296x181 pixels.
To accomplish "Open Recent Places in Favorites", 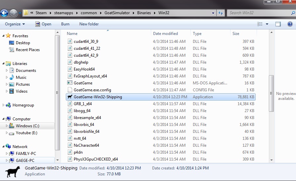I will (28, 50).
